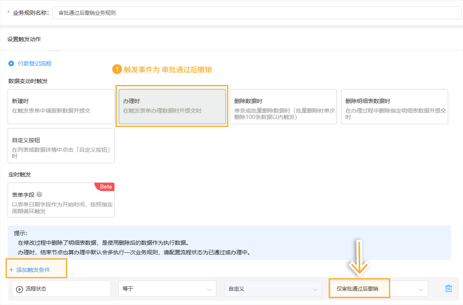Click the orange numbered badge 1

[117, 69]
